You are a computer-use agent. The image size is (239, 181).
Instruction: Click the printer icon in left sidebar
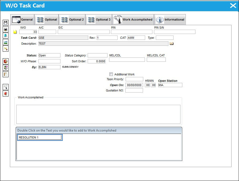coord(6,29)
